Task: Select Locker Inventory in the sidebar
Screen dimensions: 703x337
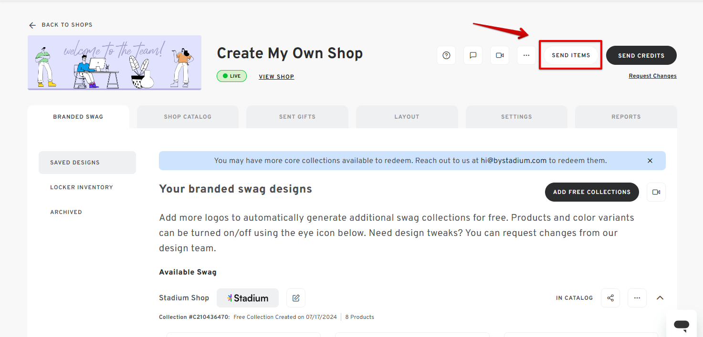Action: [82, 187]
